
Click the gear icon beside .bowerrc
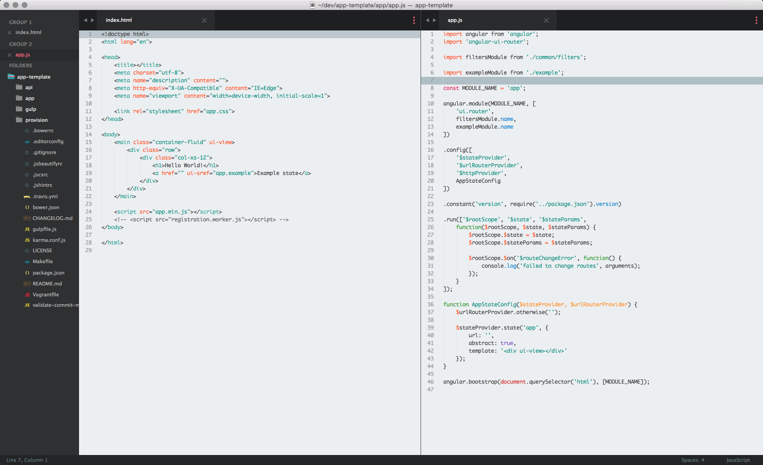[x=27, y=131]
